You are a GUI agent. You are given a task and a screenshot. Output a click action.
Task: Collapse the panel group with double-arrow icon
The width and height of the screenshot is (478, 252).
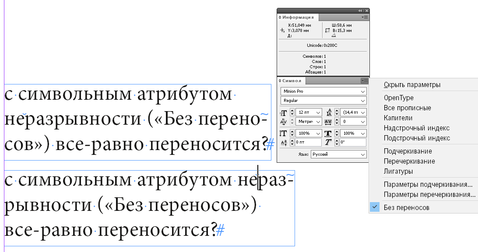pyautogui.click(x=360, y=10)
